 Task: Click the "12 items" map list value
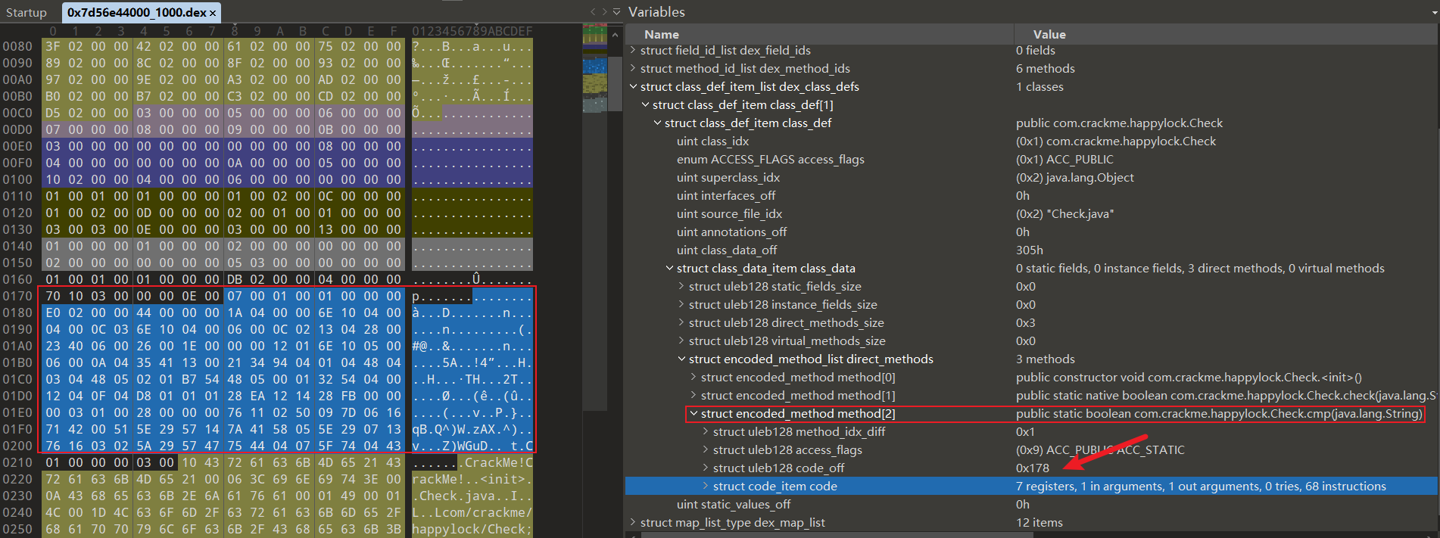coord(1039,522)
